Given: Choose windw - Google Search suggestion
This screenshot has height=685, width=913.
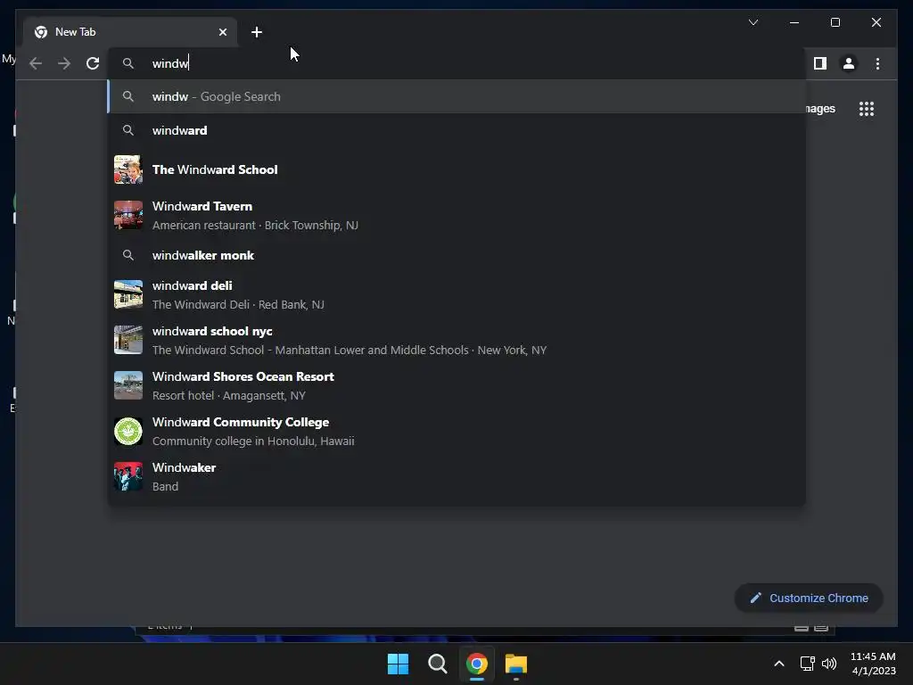Looking at the screenshot, I should [x=457, y=96].
